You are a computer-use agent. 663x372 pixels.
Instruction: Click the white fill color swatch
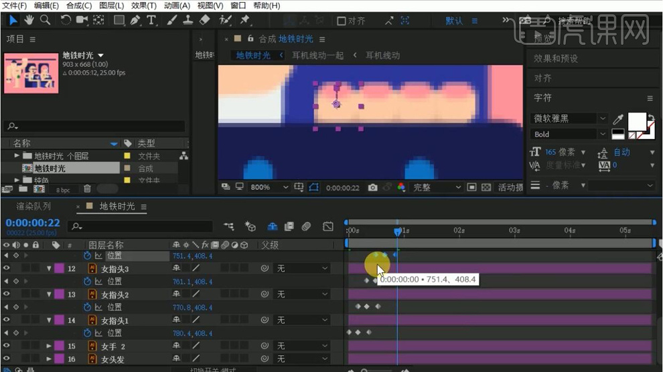(x=636, y=121)
